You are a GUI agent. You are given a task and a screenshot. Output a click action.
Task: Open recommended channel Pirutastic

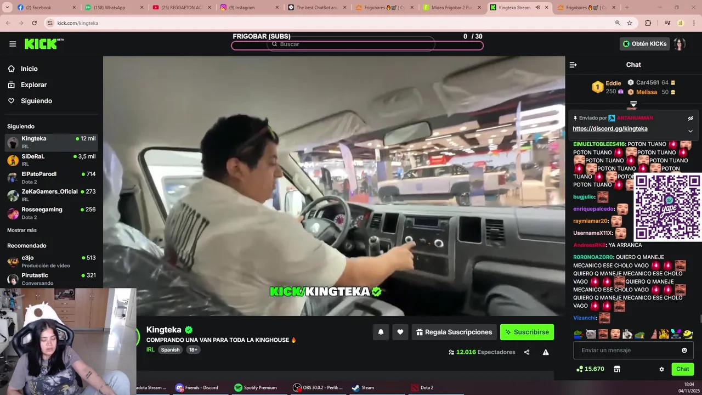(x=52, y=279)
